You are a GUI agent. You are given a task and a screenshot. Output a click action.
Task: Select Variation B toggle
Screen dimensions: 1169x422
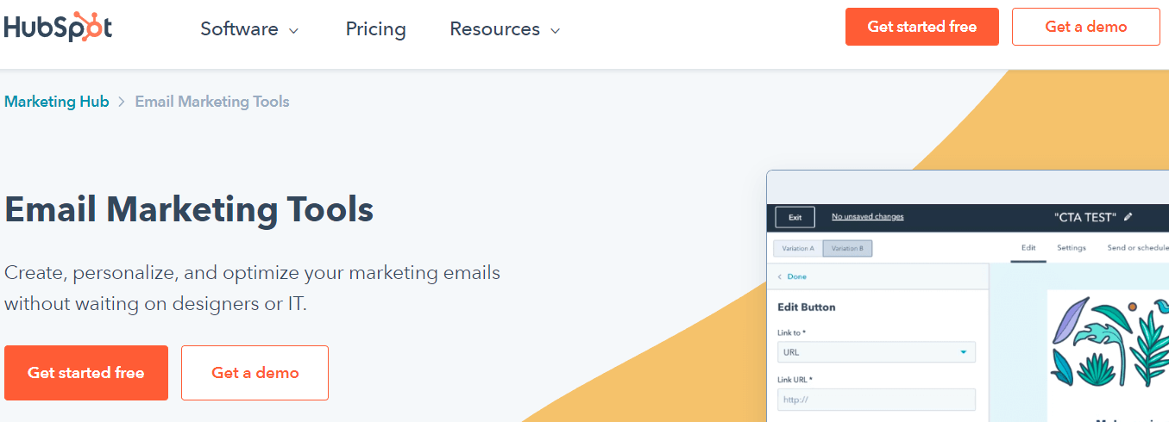[847, 248]
